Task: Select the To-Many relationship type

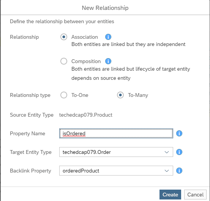Action: coord(120,95)
